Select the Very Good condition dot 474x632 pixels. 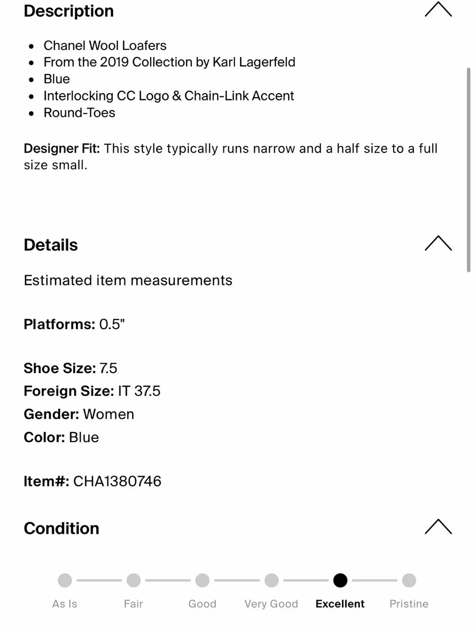(x=271, y=580)
